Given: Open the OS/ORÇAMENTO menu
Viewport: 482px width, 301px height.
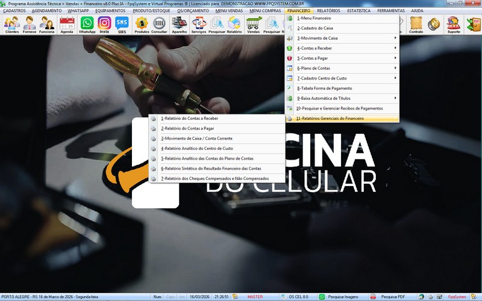Looking at the screenshot, I should [x=193, y=11].
